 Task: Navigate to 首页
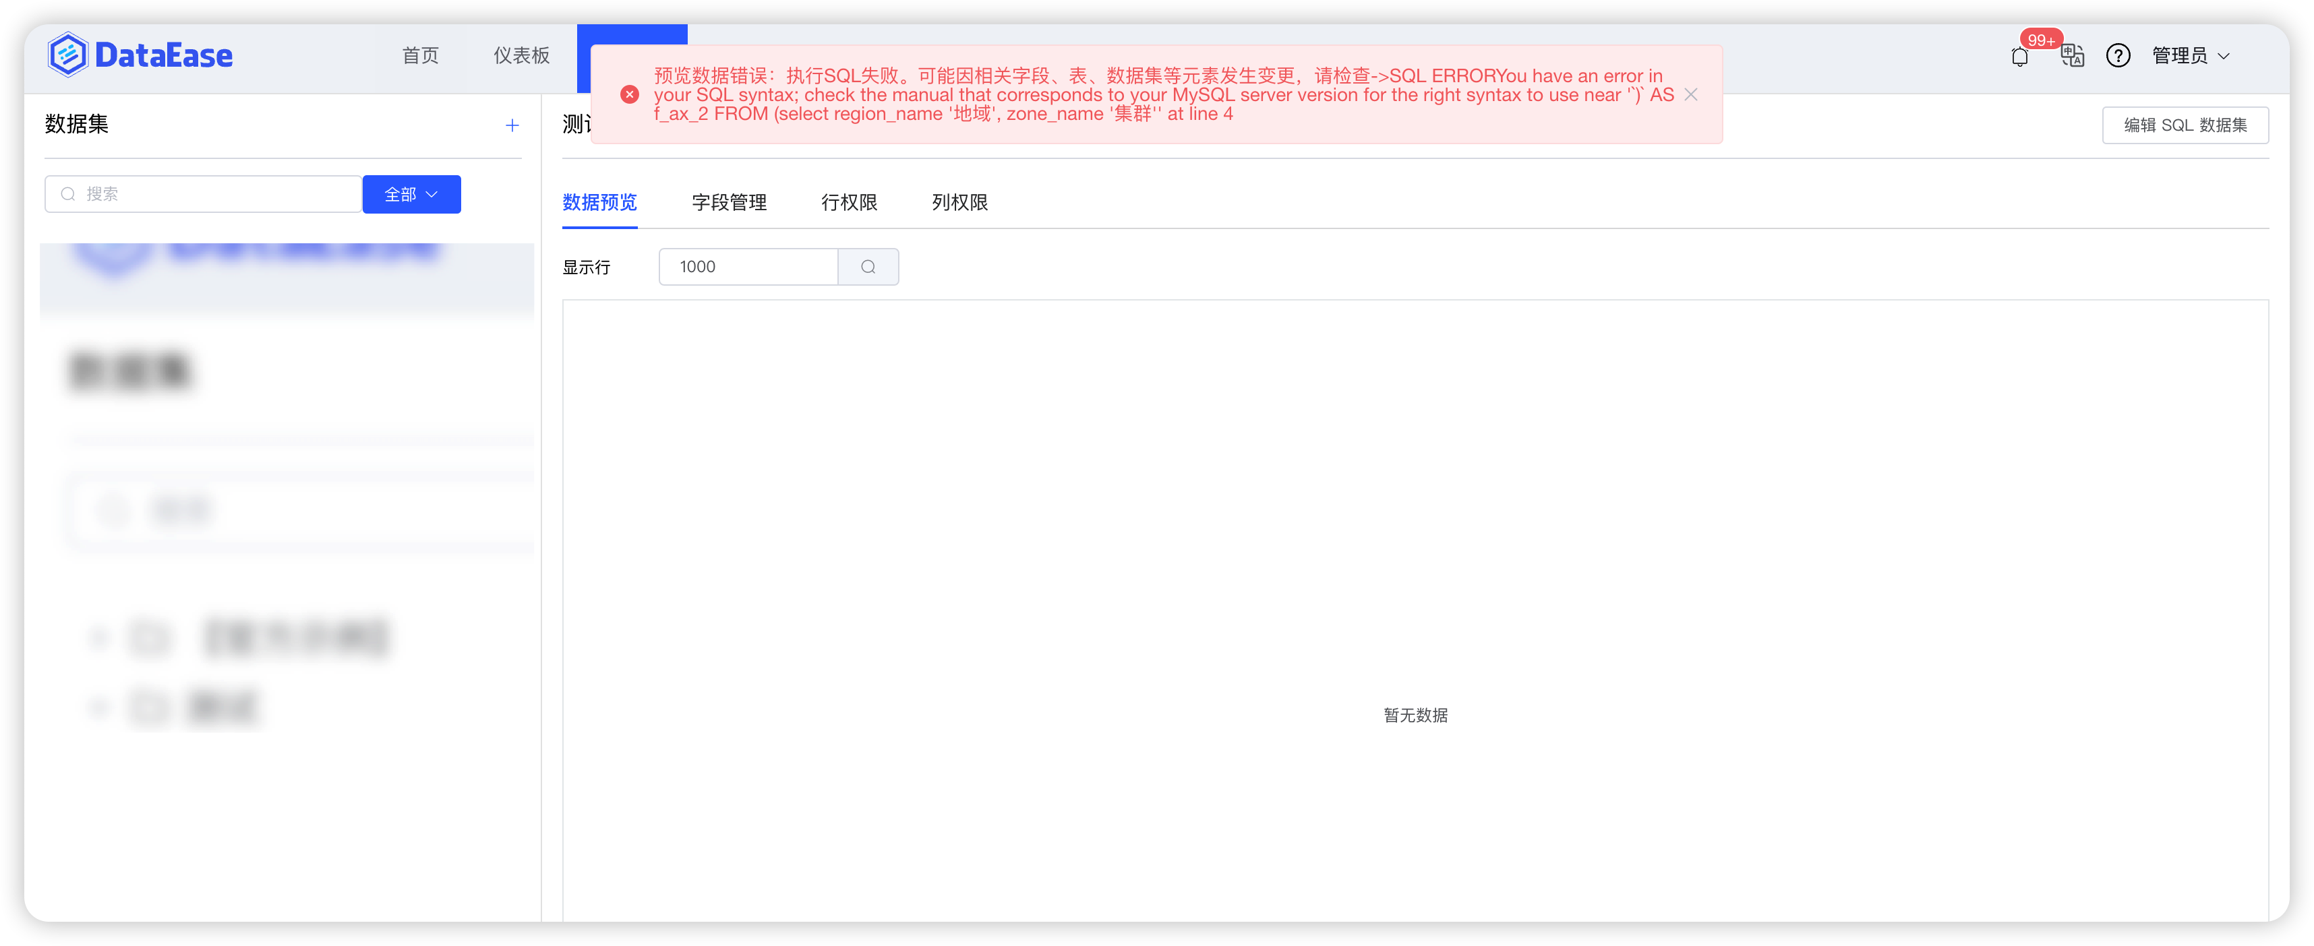point(419,55)
